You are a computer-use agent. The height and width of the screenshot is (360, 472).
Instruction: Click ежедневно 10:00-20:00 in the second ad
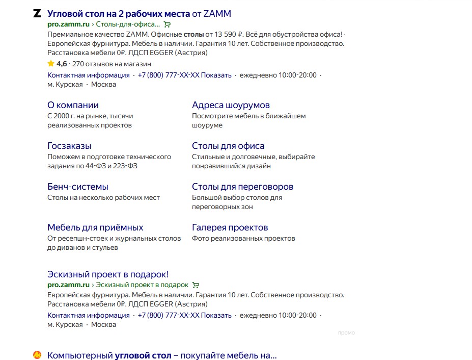tap(278, 315)
